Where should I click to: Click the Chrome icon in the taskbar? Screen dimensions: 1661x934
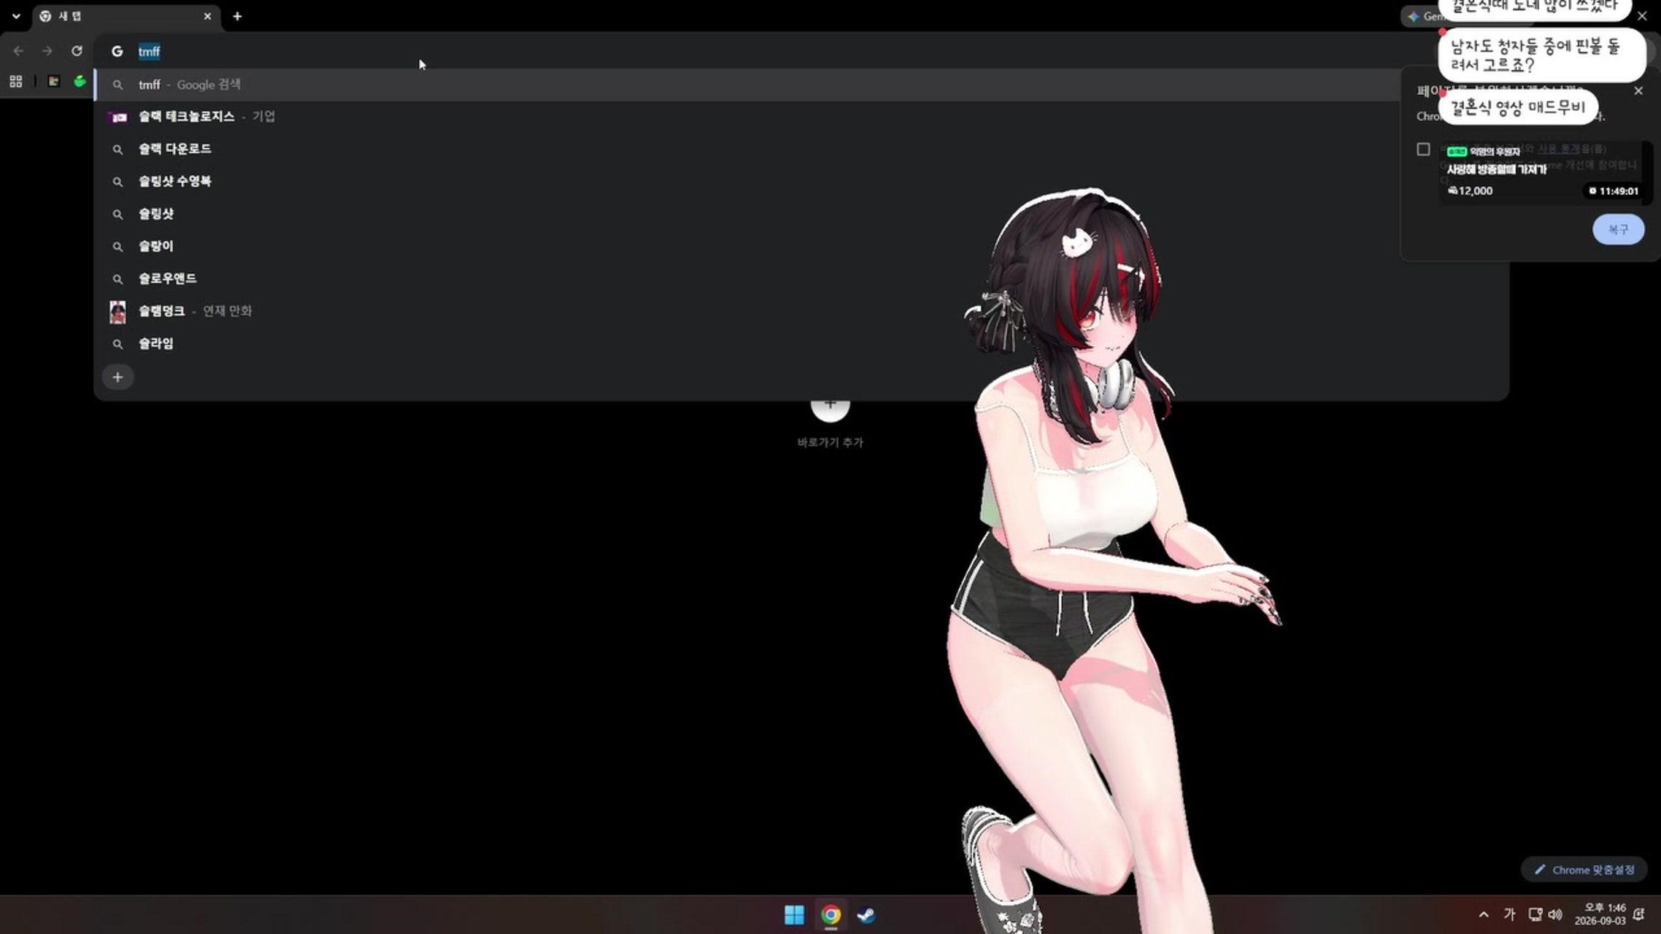pos(830,915)
